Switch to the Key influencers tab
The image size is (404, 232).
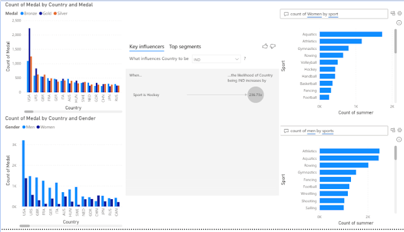point(146,47)
